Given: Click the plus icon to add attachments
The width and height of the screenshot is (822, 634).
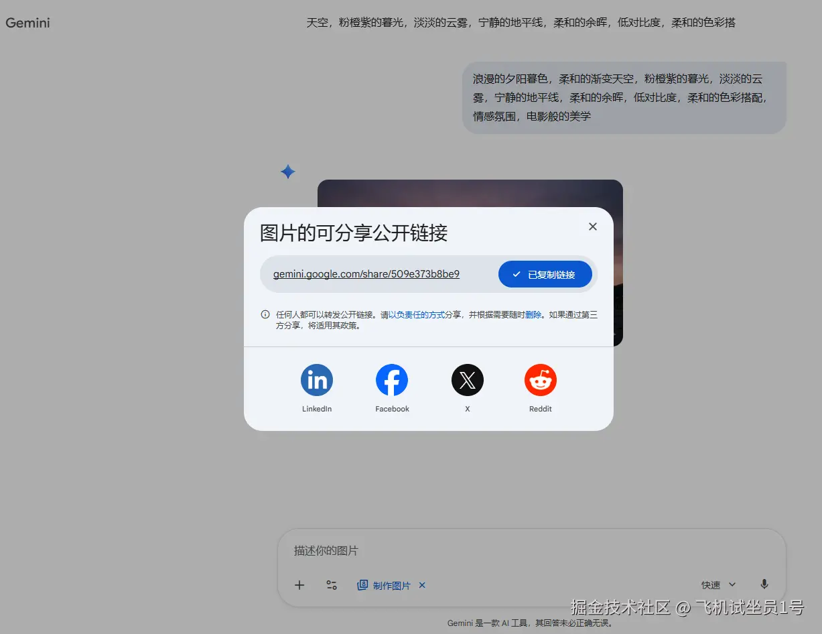Looking at the screenshot, I should point(299,584).
